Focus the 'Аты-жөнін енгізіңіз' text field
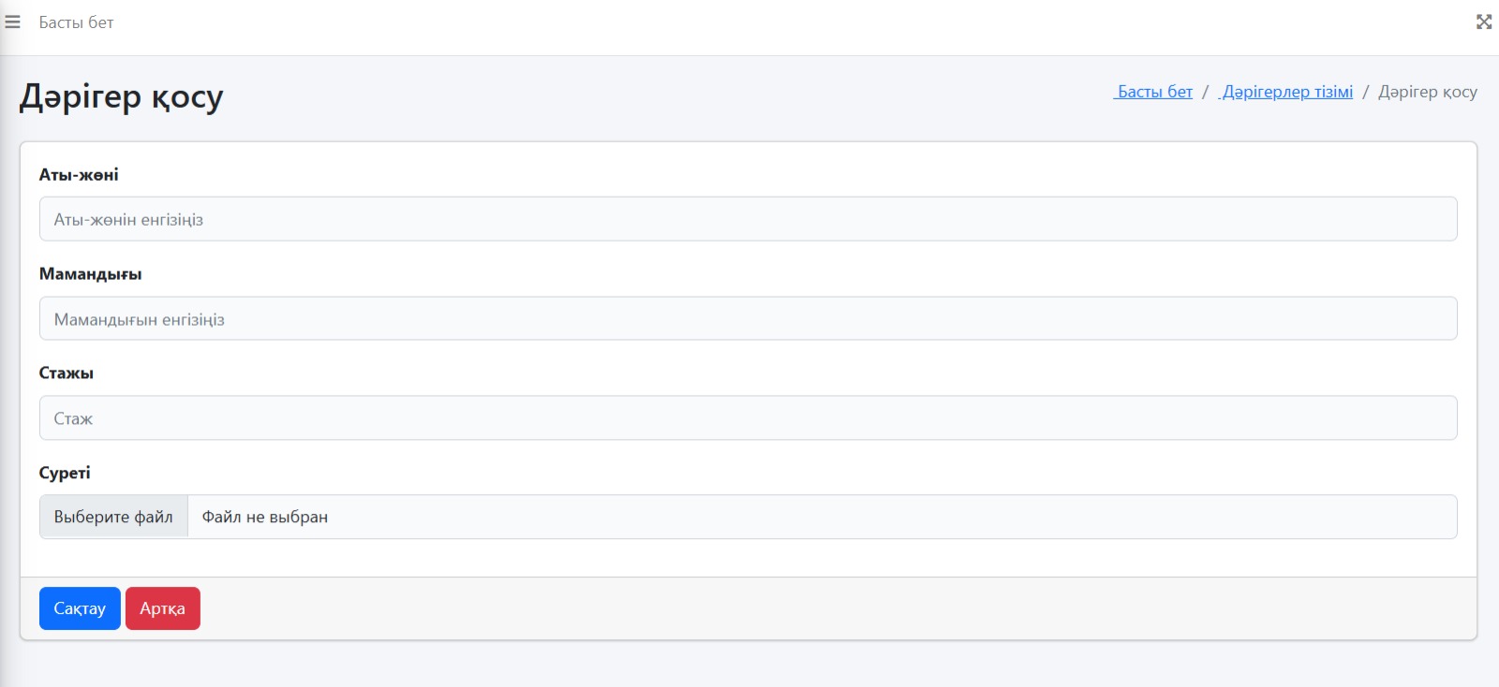The width and height of the screenshot is (1499, 687). tap(748, 219)
